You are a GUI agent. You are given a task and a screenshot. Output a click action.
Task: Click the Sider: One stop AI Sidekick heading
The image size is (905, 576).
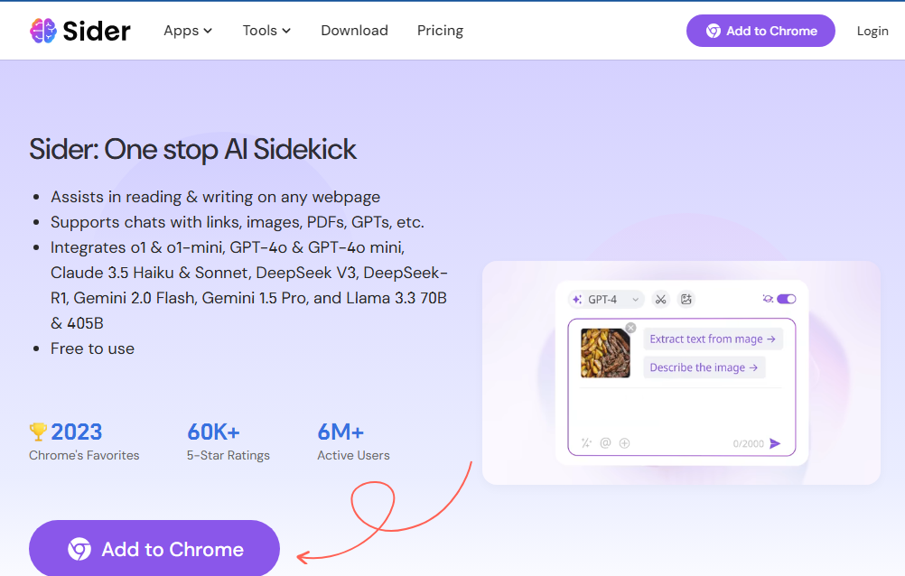click(192, 150)
